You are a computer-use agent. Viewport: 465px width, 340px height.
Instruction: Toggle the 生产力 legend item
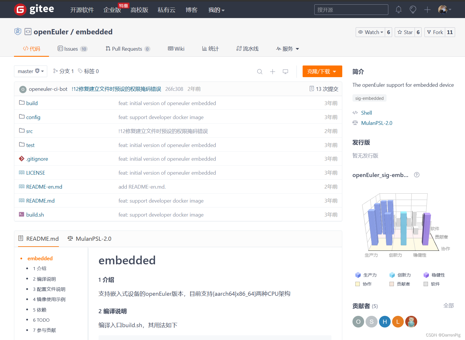(x=366, y=275)
